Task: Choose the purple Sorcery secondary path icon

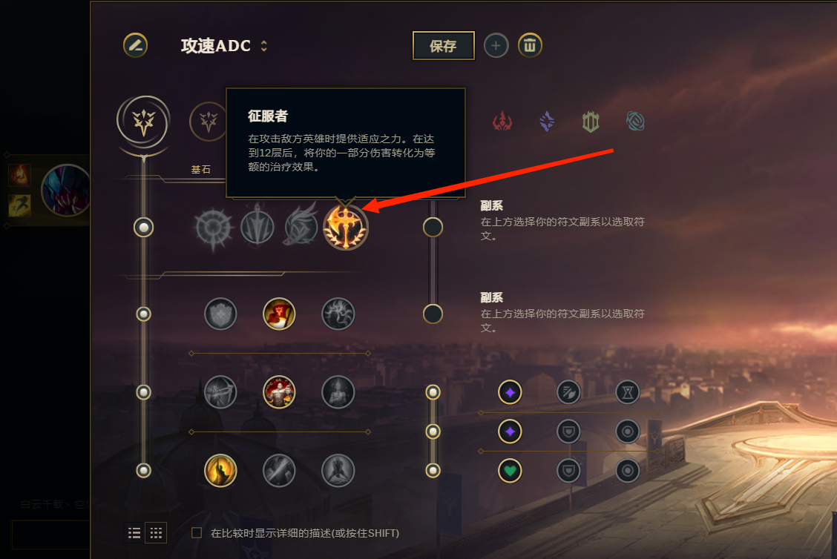Action: (547, 122)
